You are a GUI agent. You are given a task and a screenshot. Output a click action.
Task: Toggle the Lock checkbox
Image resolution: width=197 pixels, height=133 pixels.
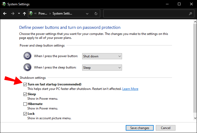[x=25, y=114]
